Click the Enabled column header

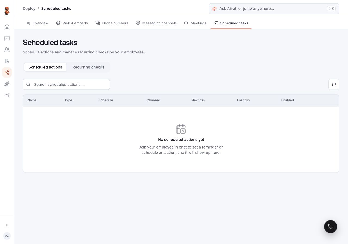[288, 100]
